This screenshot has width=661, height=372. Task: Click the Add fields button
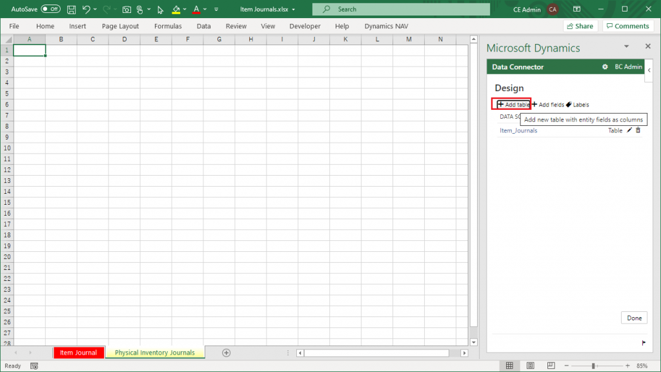[548, 105]
